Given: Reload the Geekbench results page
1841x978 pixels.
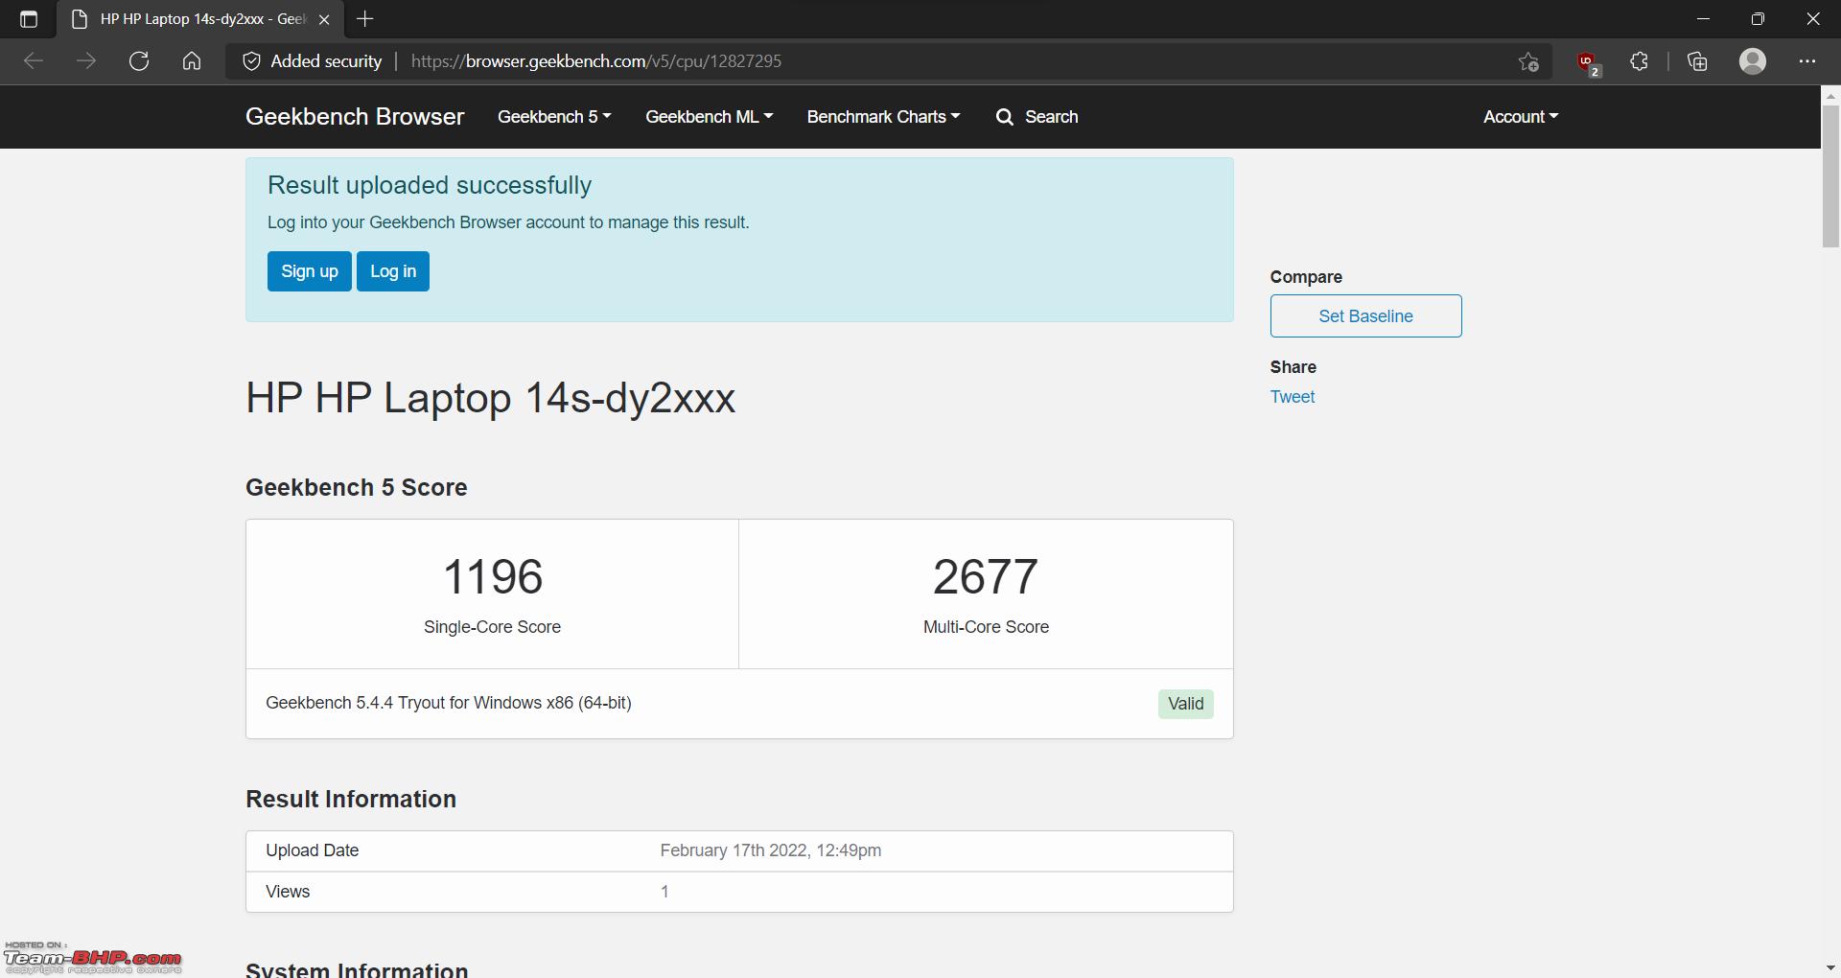Looking at the screenshot, I should [x=139, y=61].
